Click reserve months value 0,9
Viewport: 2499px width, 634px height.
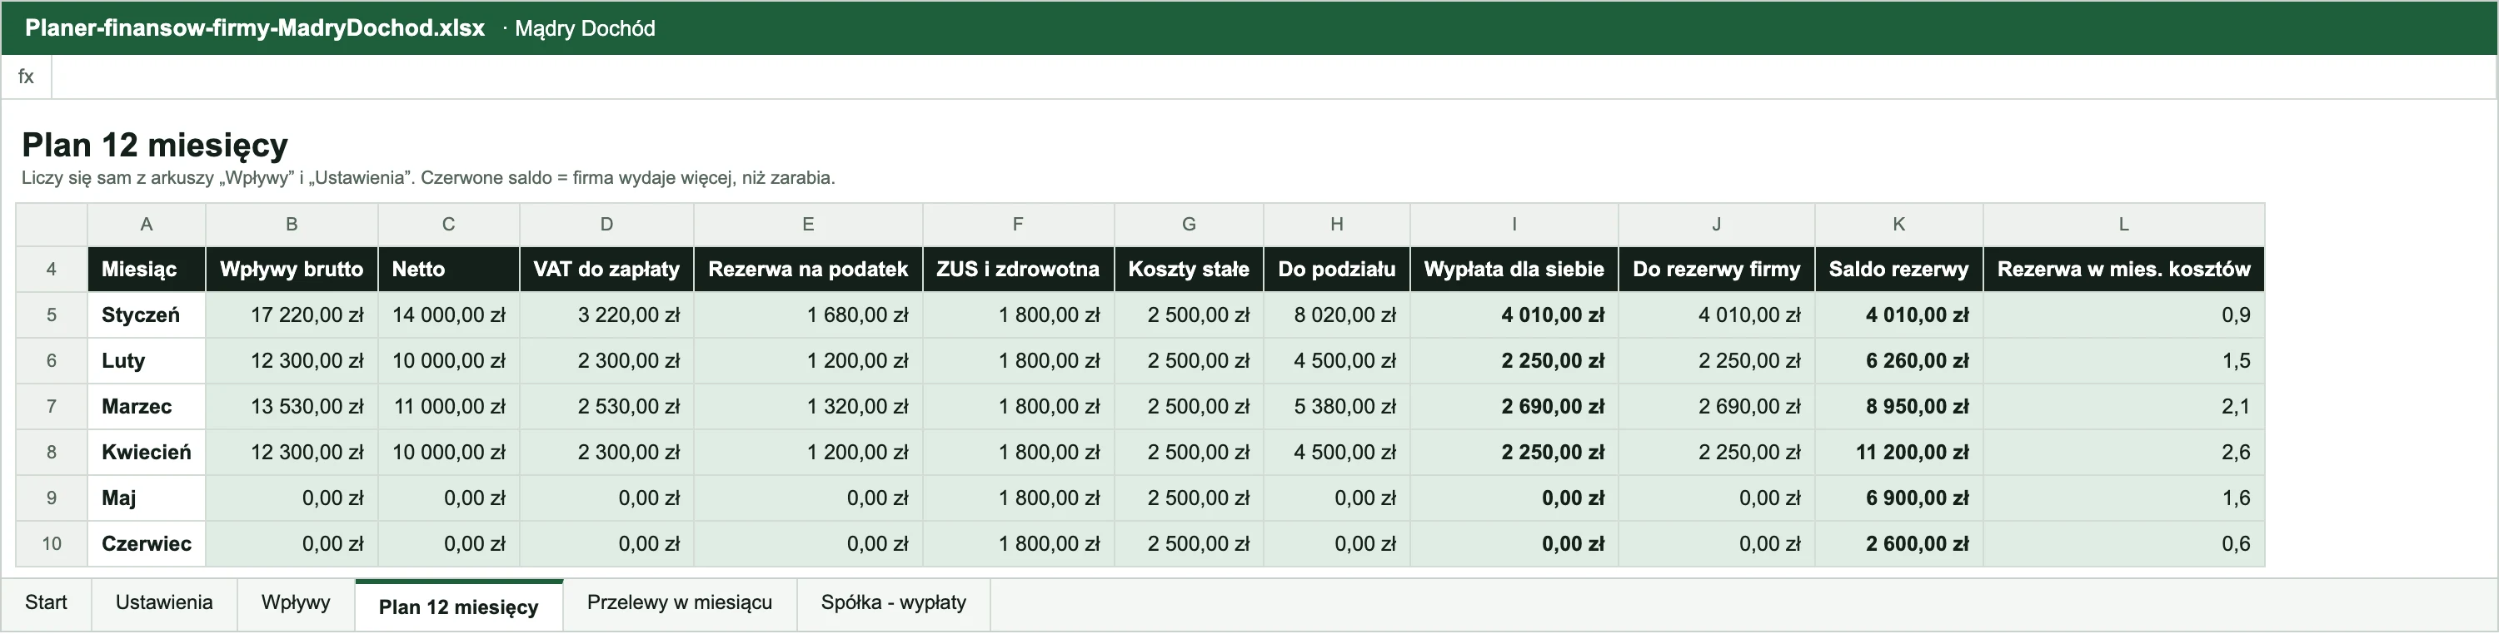(x=2124, y=315)
